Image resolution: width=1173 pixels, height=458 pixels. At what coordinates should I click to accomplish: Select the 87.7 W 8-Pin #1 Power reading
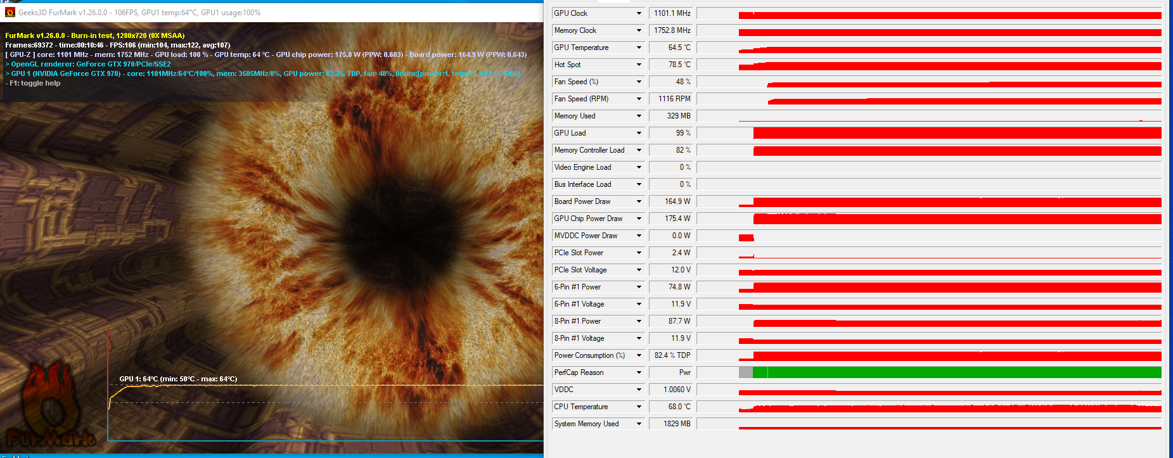[x=672, y=321]
